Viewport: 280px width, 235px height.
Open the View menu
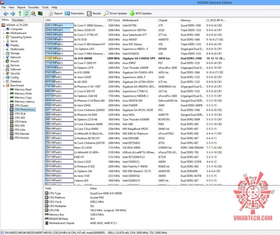[11, 7]
